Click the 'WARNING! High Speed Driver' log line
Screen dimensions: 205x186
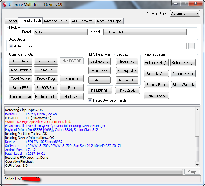click(38, 122)
